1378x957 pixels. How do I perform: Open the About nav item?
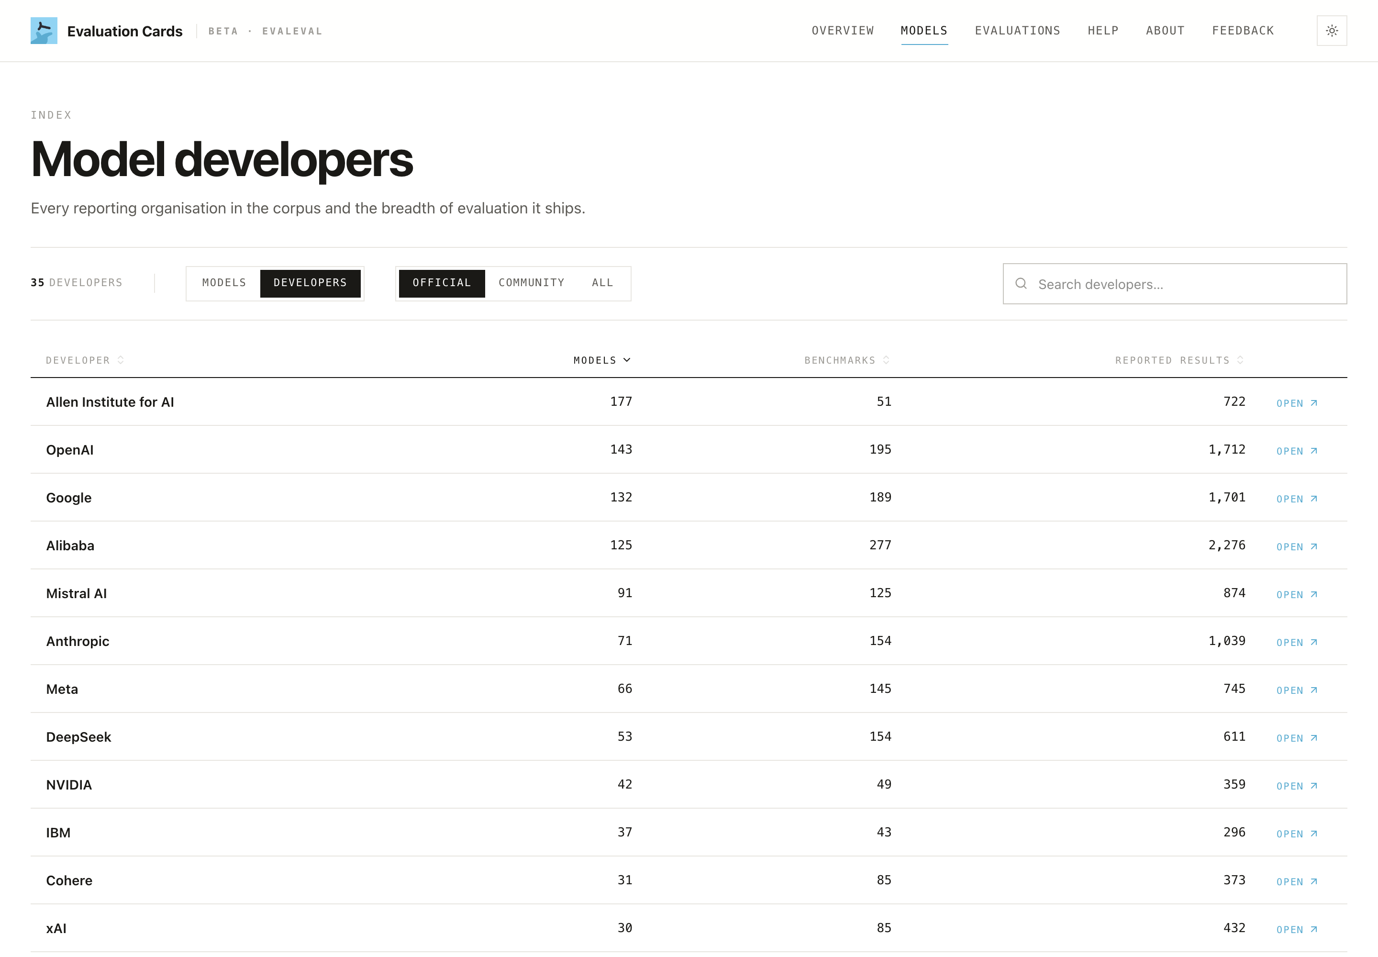1165,31
